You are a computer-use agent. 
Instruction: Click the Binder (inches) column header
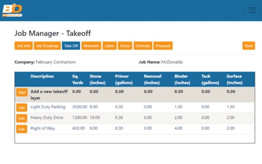[x=182, y=80]
